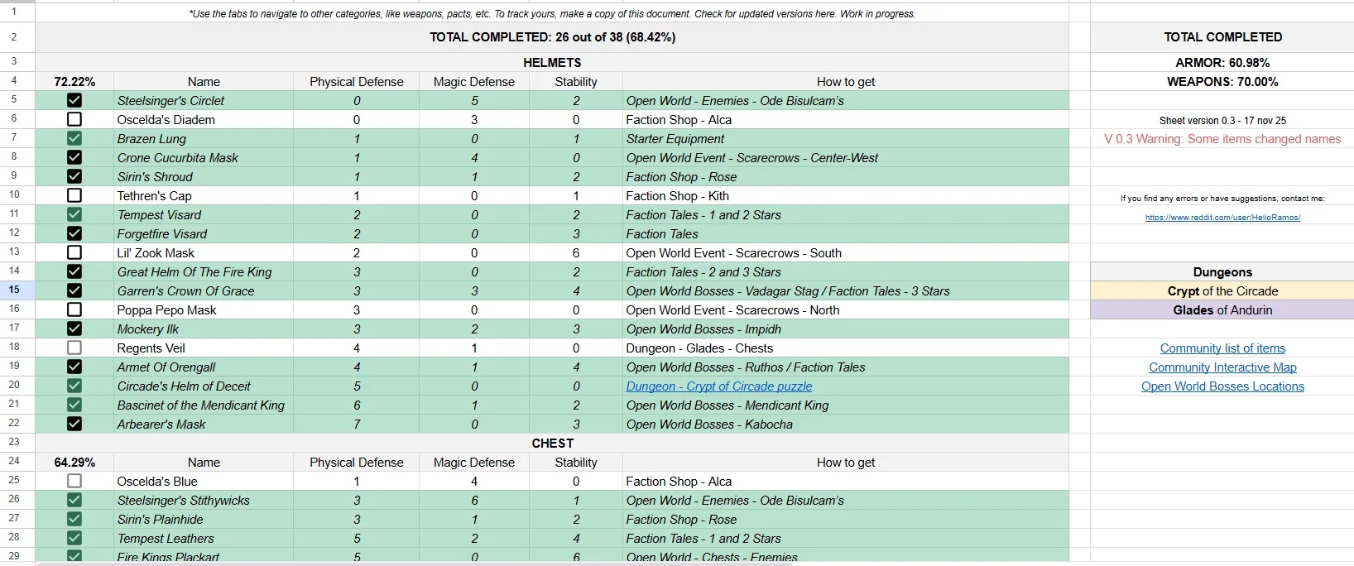Click the TOTAL COMPLETED 26 out of 38 cell
1354x566 pixels.
(x=552, y=37)
